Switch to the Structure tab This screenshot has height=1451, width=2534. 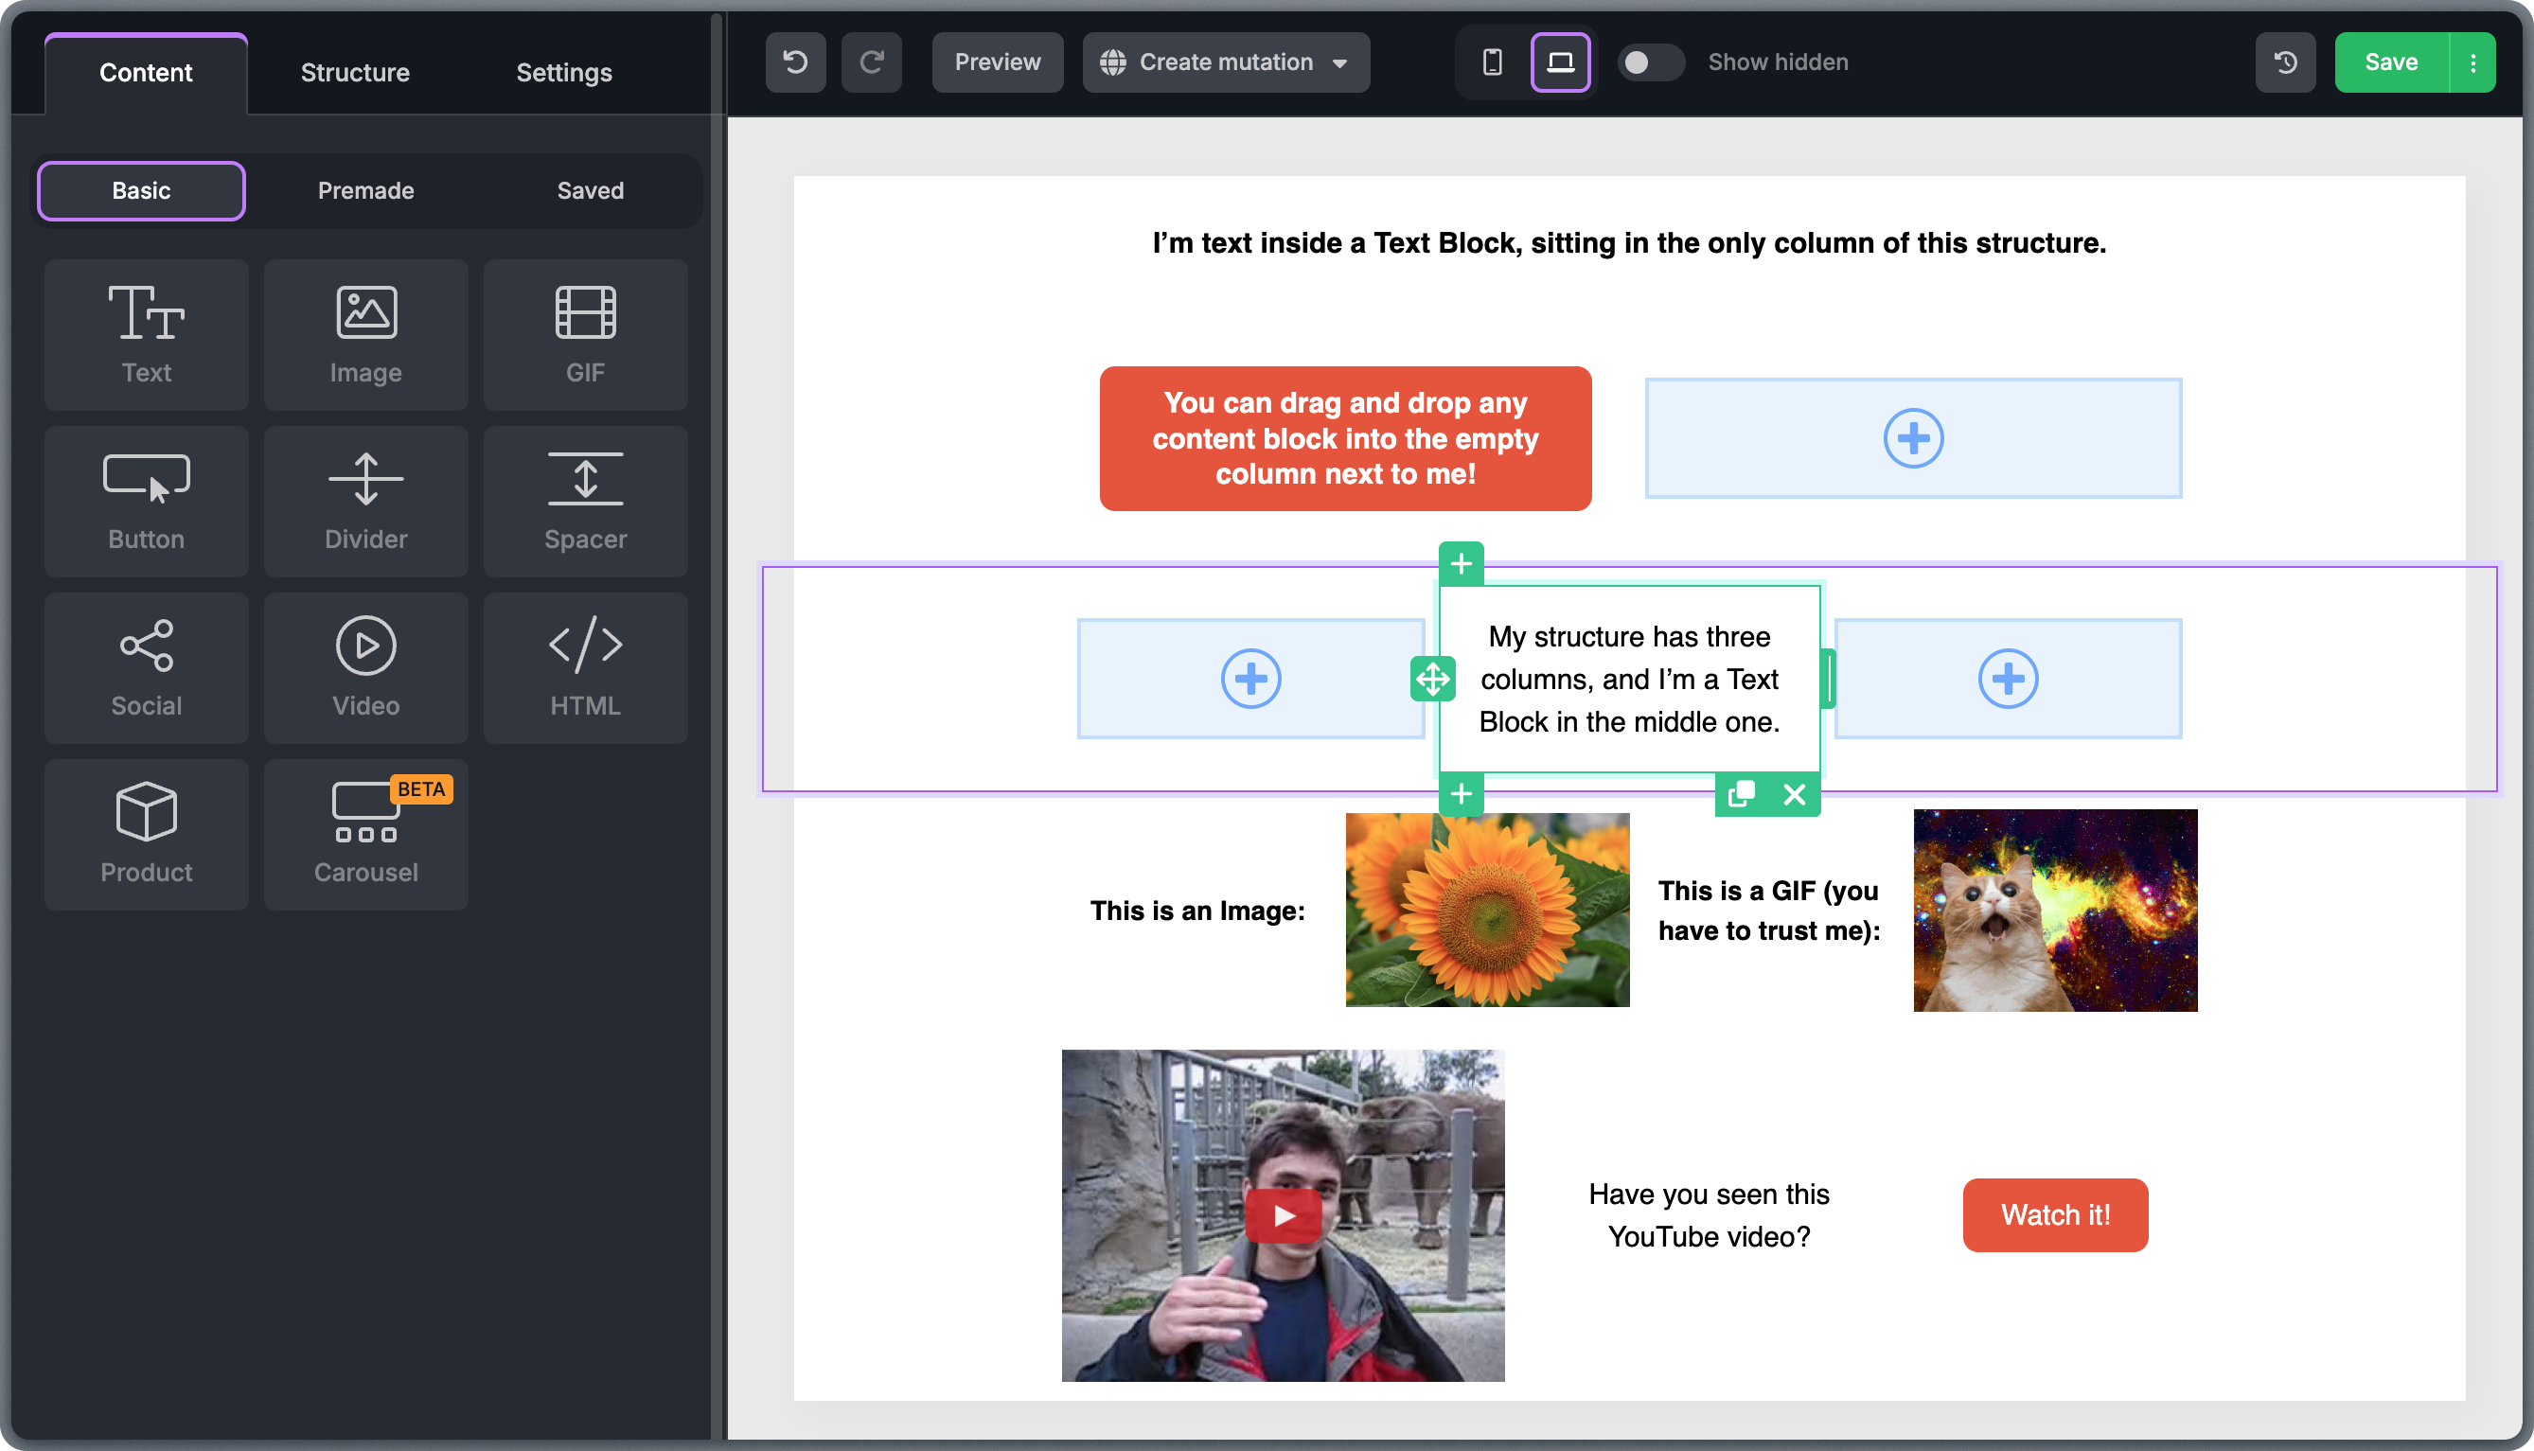tap(355, 72)
